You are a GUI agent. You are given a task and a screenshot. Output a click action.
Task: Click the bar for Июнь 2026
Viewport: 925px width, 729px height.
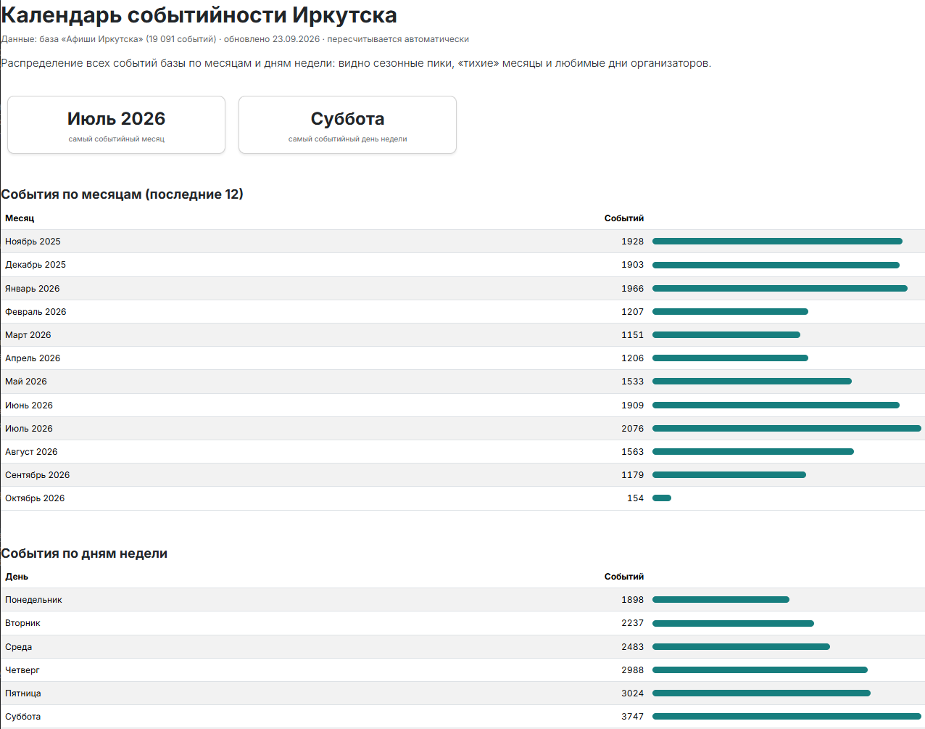776,405
